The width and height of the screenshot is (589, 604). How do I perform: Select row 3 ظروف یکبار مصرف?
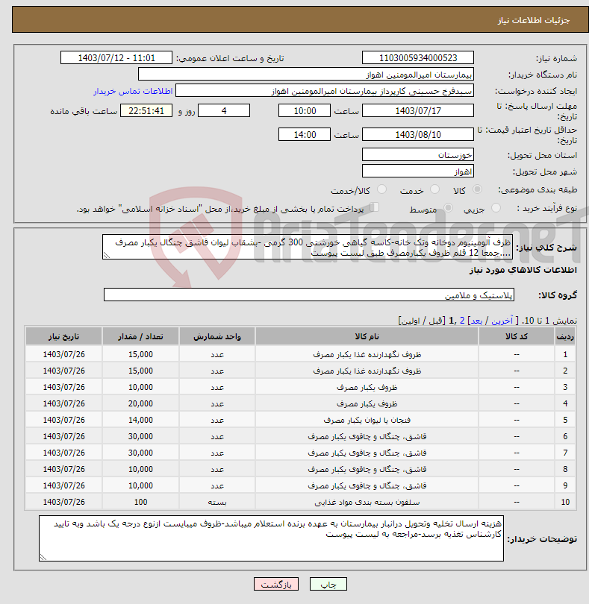pos(301,387)
